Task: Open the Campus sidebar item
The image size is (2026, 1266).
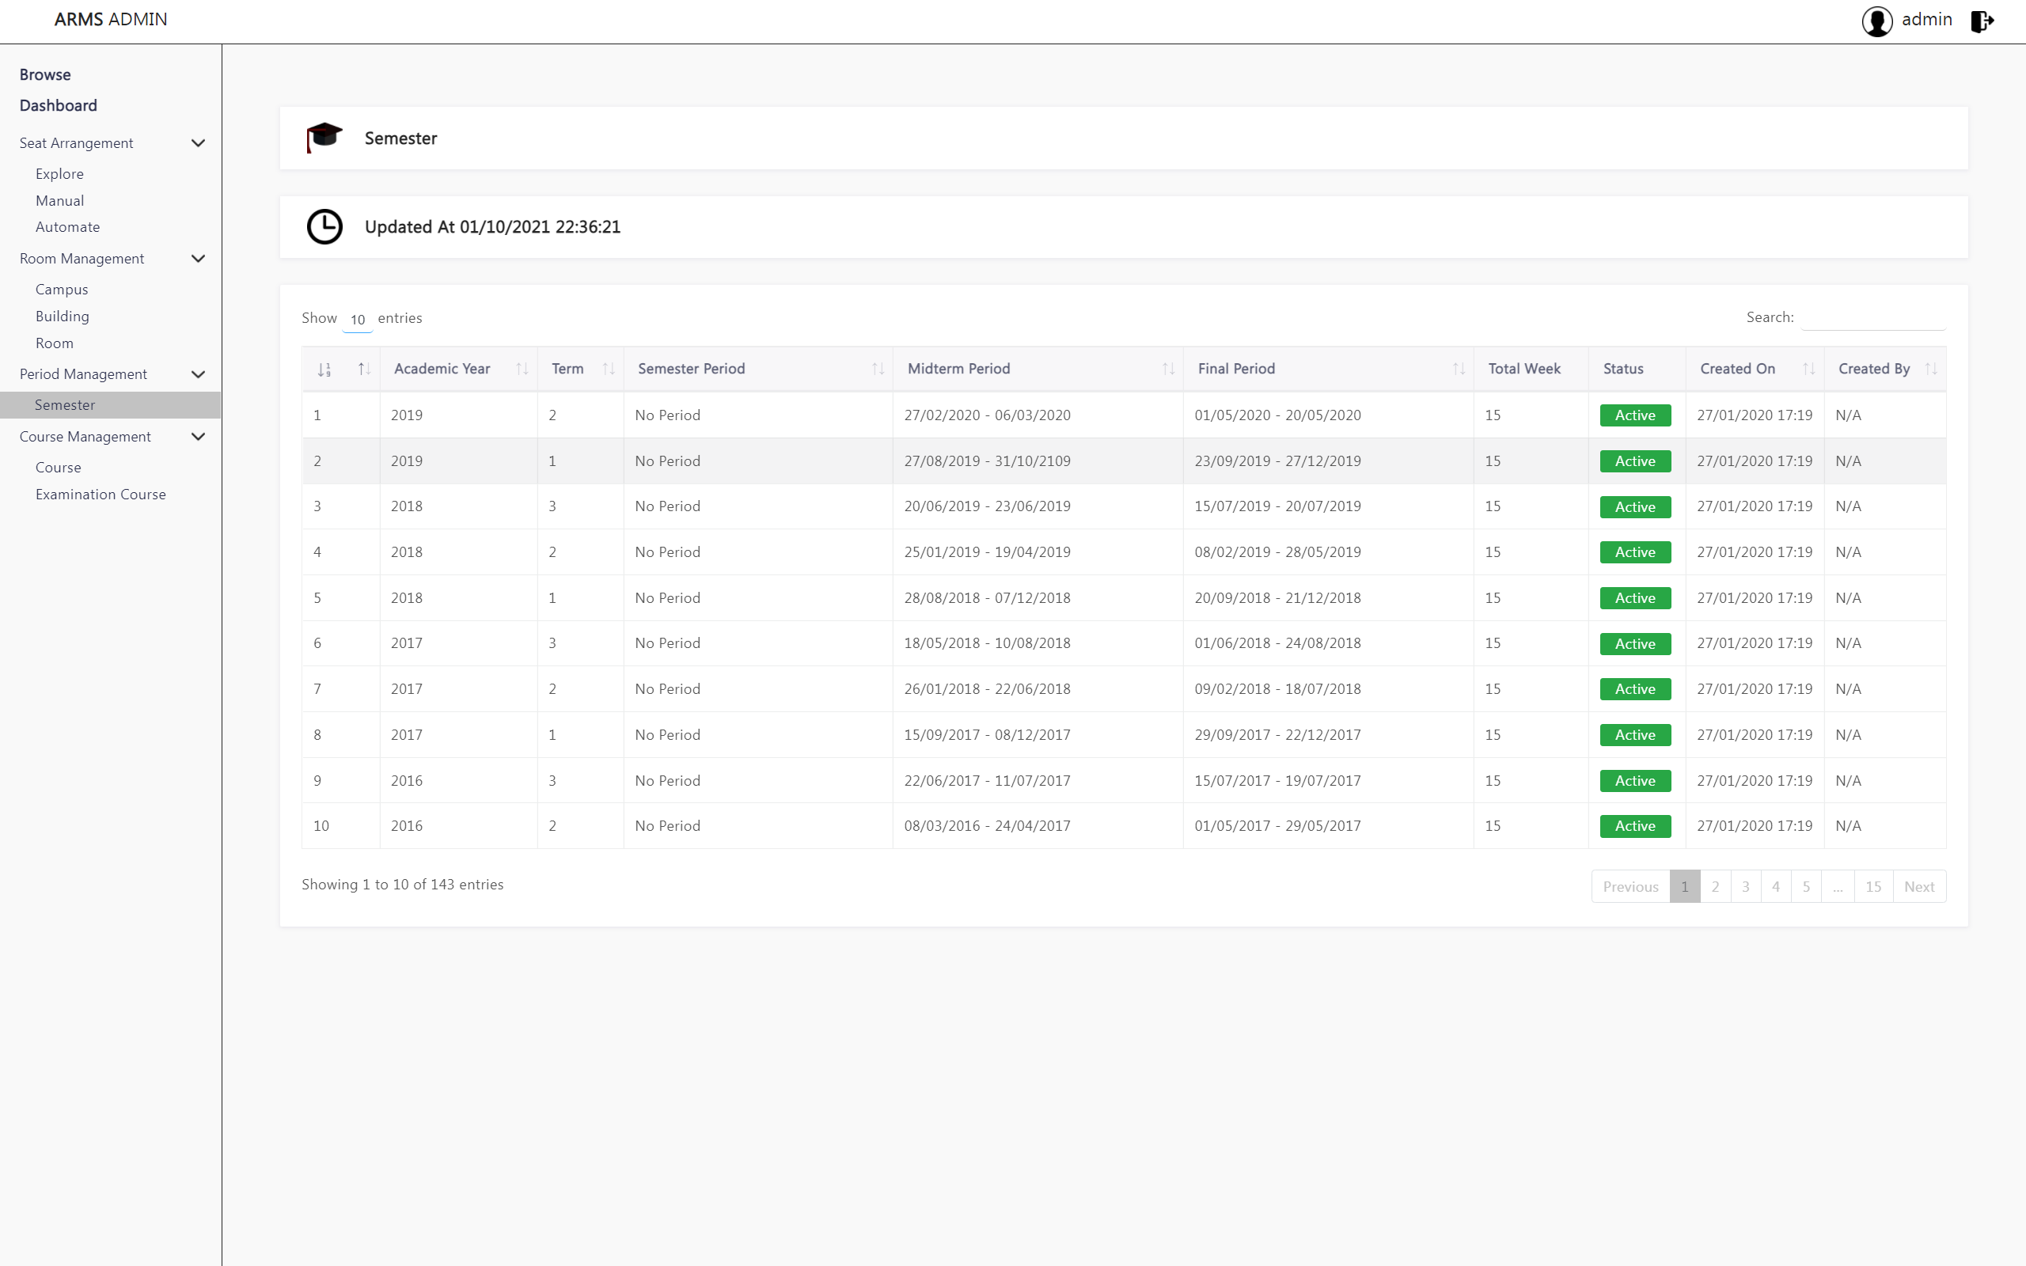Action: click(61, 290)
